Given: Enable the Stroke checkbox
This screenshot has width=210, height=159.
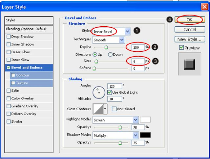Looking at the screenshot, I should click(x=9, y=121).
